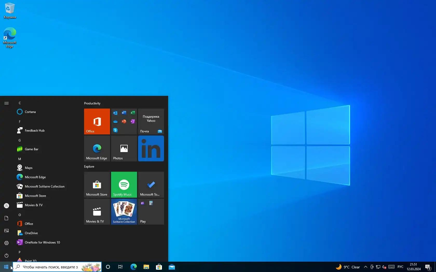Open File Explorer from the taskbar

[146, 267]
